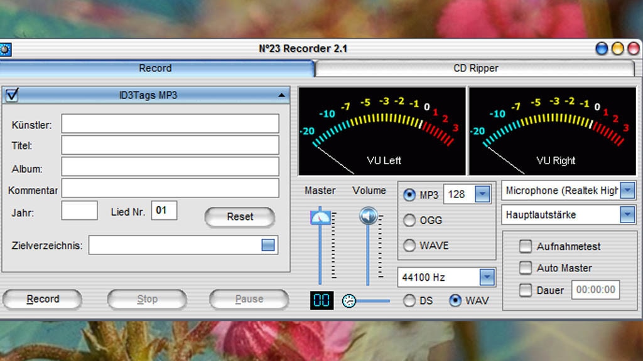Click the Volume speaker slider knob
Screen dimensions: 643x361
[x=368, y=216]
